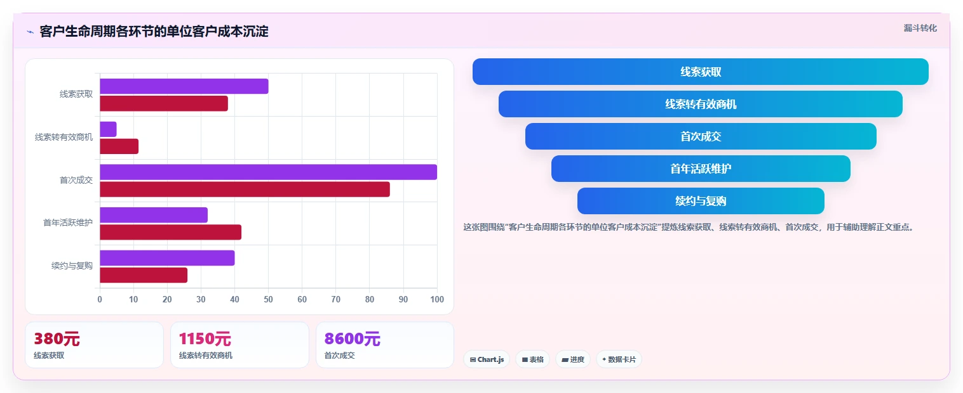963x393 pixels.
Task: Click the x-axis tick label 50
Action: [268, 299]
